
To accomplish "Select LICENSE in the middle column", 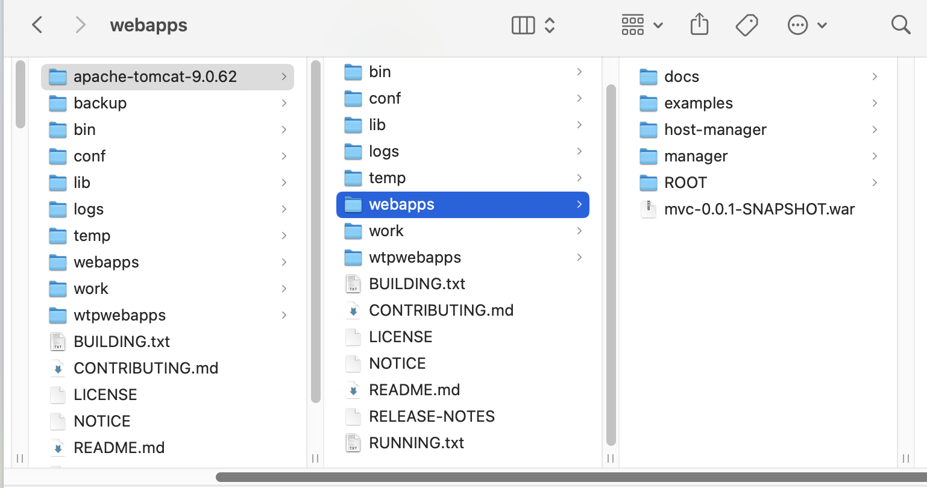I will (401, 337).
